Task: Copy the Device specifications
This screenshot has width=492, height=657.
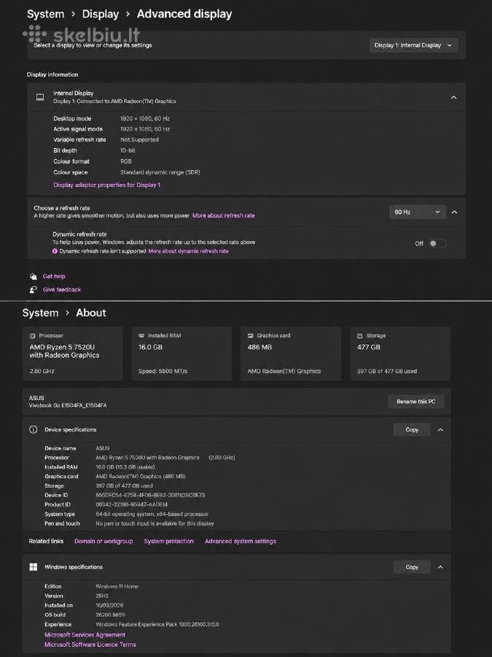Action: [412, 429]
